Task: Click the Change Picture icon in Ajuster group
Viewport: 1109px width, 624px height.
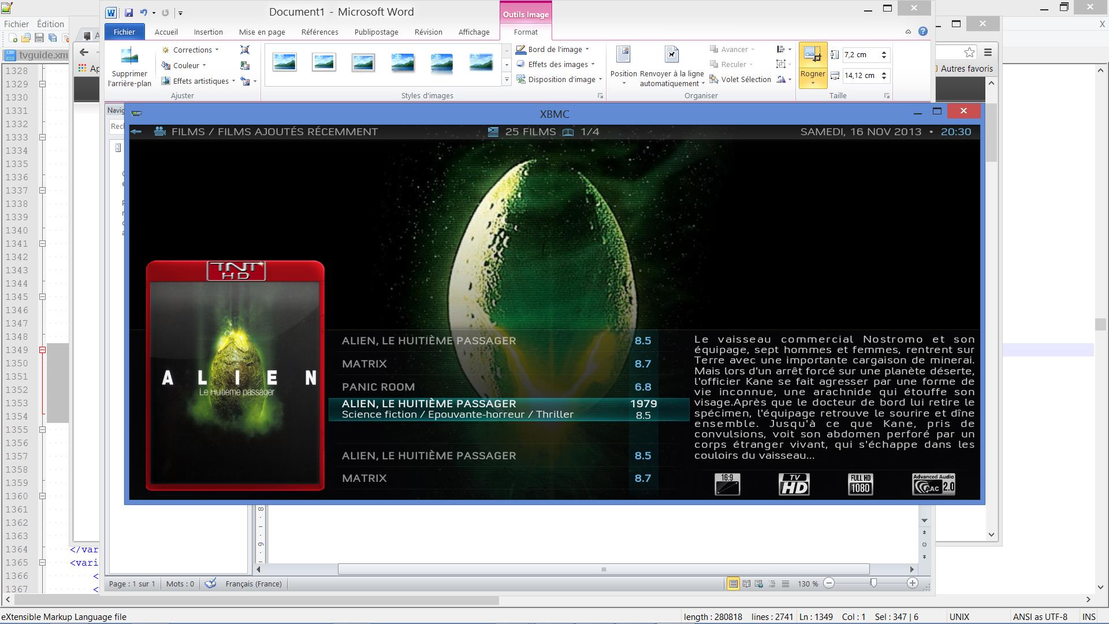Action: [245, 66]
